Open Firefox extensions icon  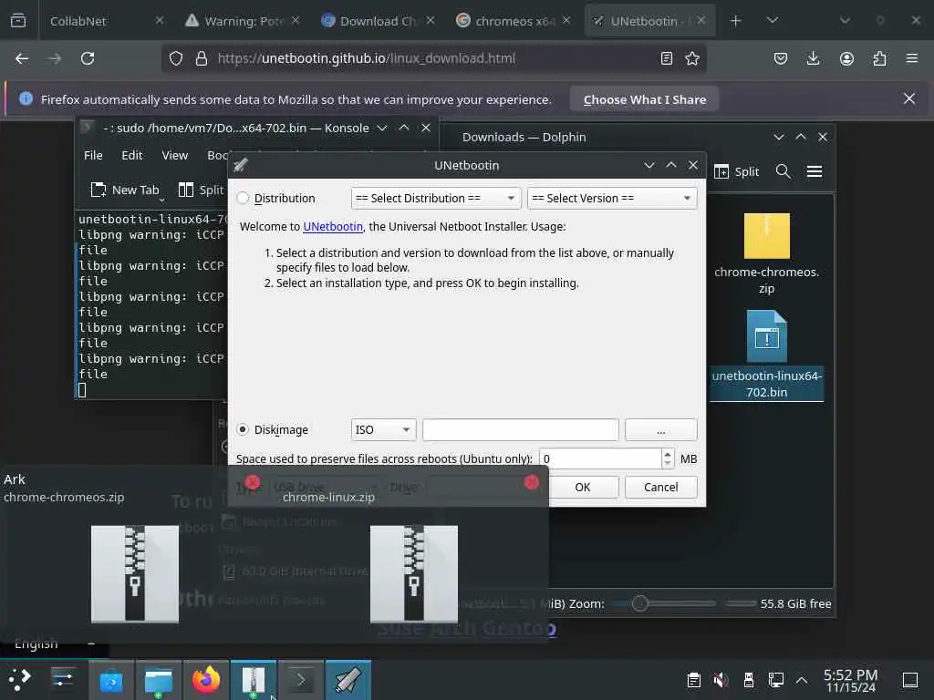point(879,58)
